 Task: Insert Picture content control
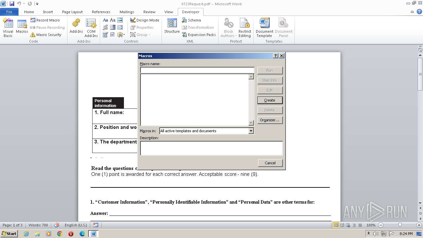click(120, 20)
